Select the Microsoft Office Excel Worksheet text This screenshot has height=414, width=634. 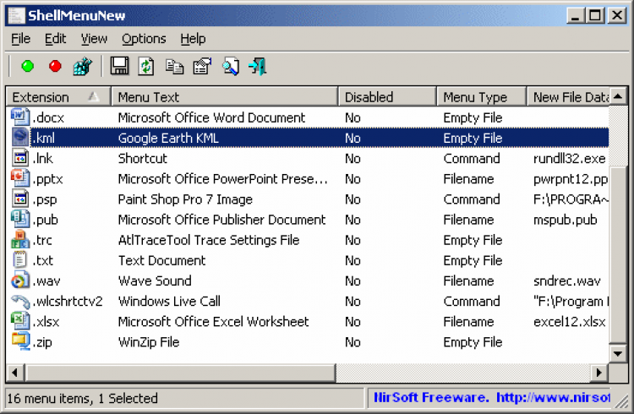[x=213, y=322]
